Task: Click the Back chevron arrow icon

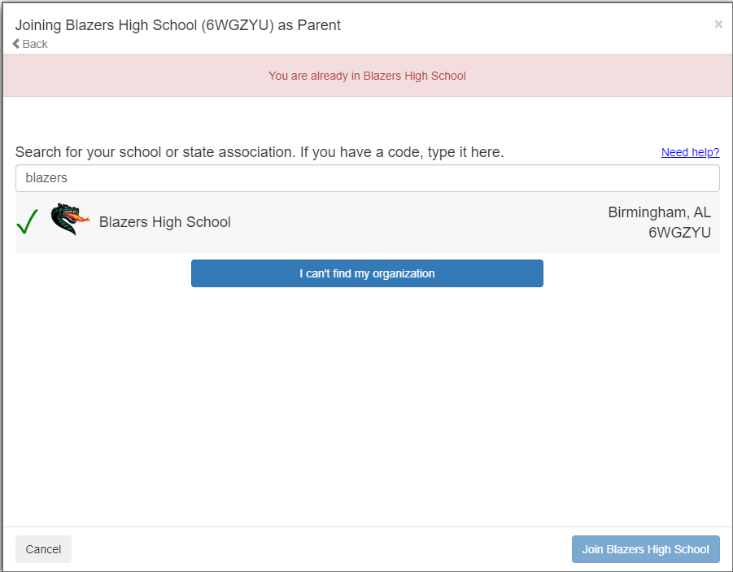Action: point(16,44)
